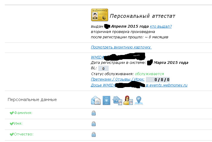Click the location pin checkmark icon
The width and height of the screenshot is (212, 142).
coord(139,100)
